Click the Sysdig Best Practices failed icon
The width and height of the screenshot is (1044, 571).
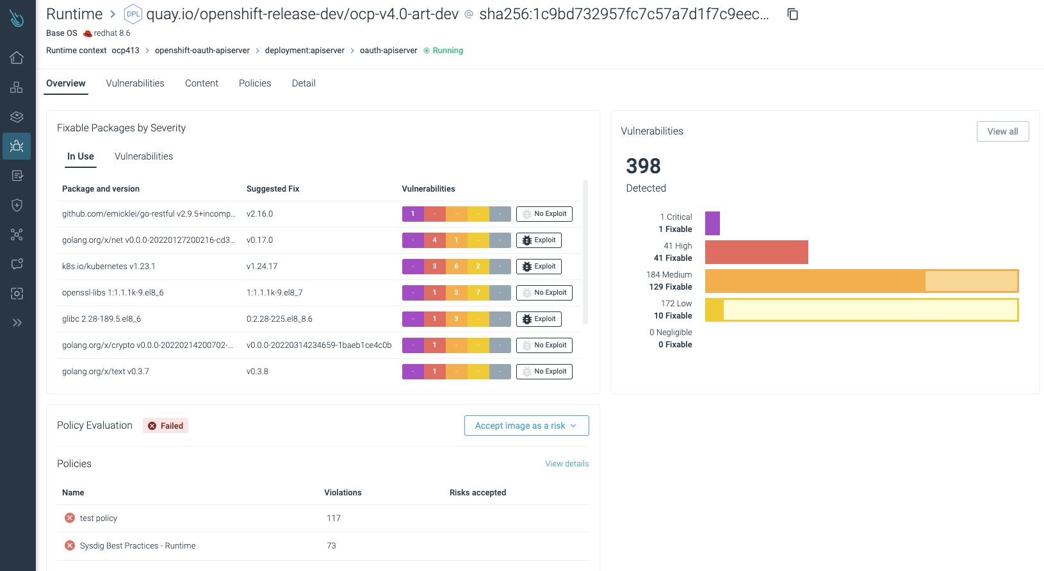[x=70, y=545]
